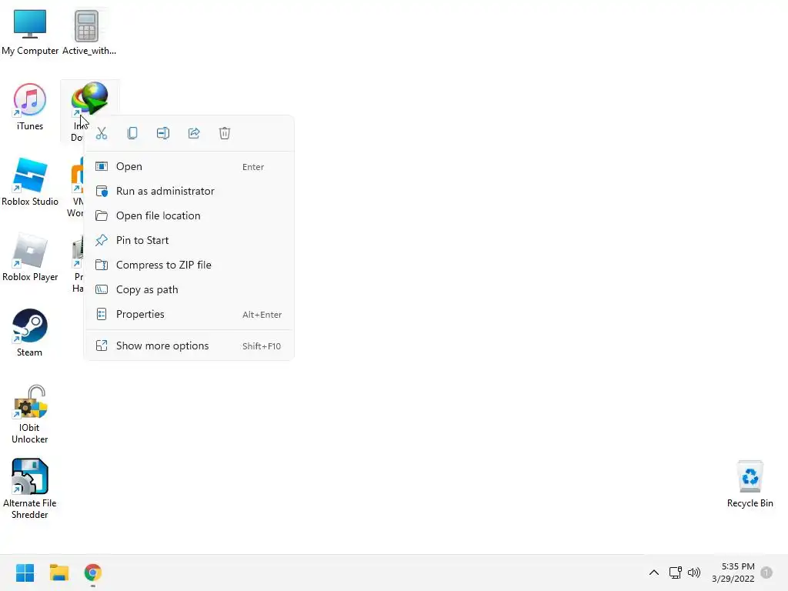Choose Copy as path

(189, 289)
